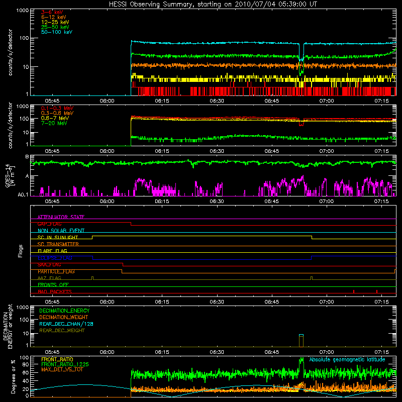This screenshot has width=402, height=402.
Task: Select the FLARE_FLAG label
Action: tap(52, 251)
